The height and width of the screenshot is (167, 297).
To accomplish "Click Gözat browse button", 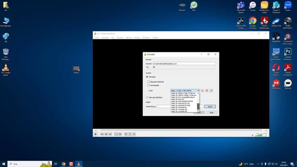I will (210, 106).
